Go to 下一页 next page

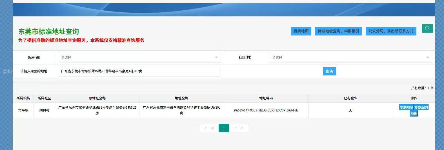click(x=238, y=128)
